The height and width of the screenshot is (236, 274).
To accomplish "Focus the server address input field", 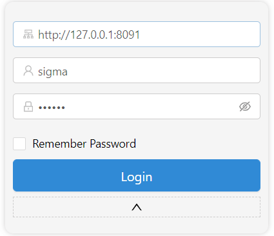I will pos(137,34).
